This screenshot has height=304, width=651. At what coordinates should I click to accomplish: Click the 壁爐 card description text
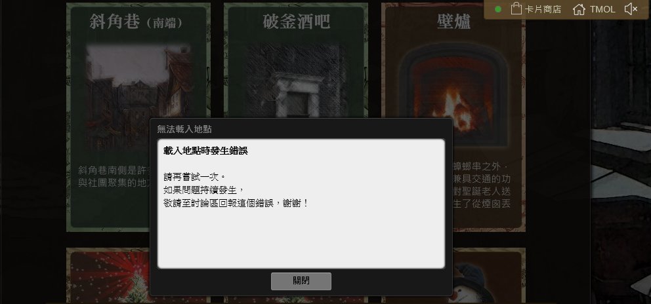482,185
